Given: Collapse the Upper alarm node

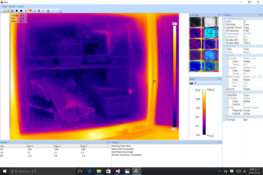Looking at the screenshot, I should click(x=227, y=67).
